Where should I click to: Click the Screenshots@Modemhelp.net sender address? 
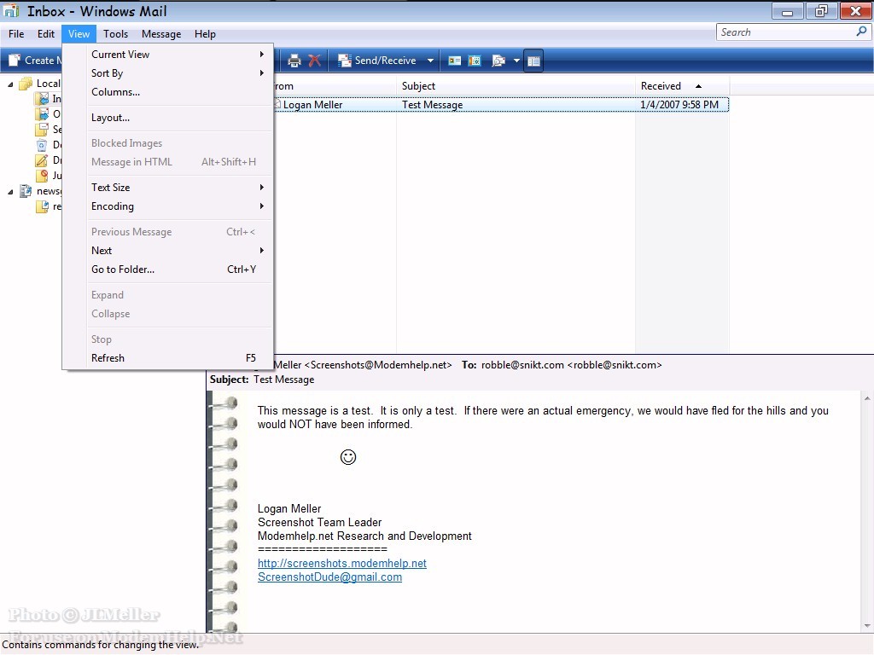click(378, 365)
